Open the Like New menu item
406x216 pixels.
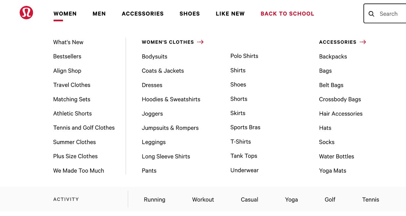[x=230, y=14]
